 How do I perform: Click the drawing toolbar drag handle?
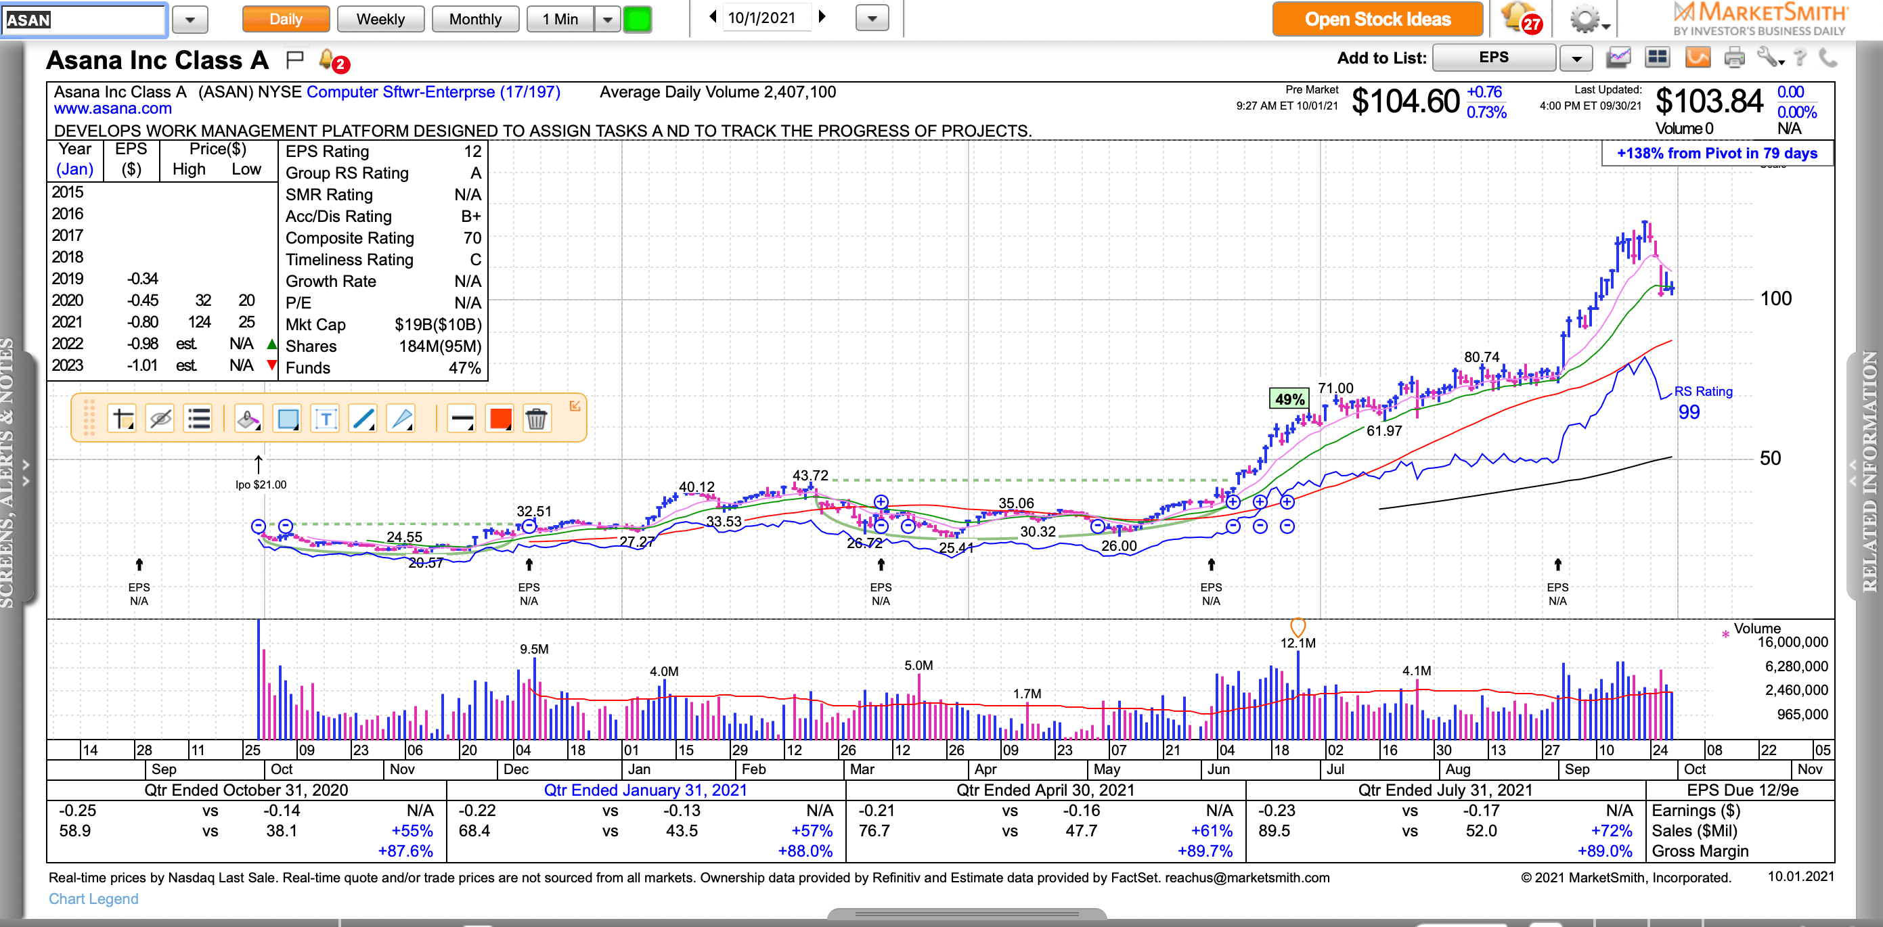pyautogui.click(x=89, y=418)
